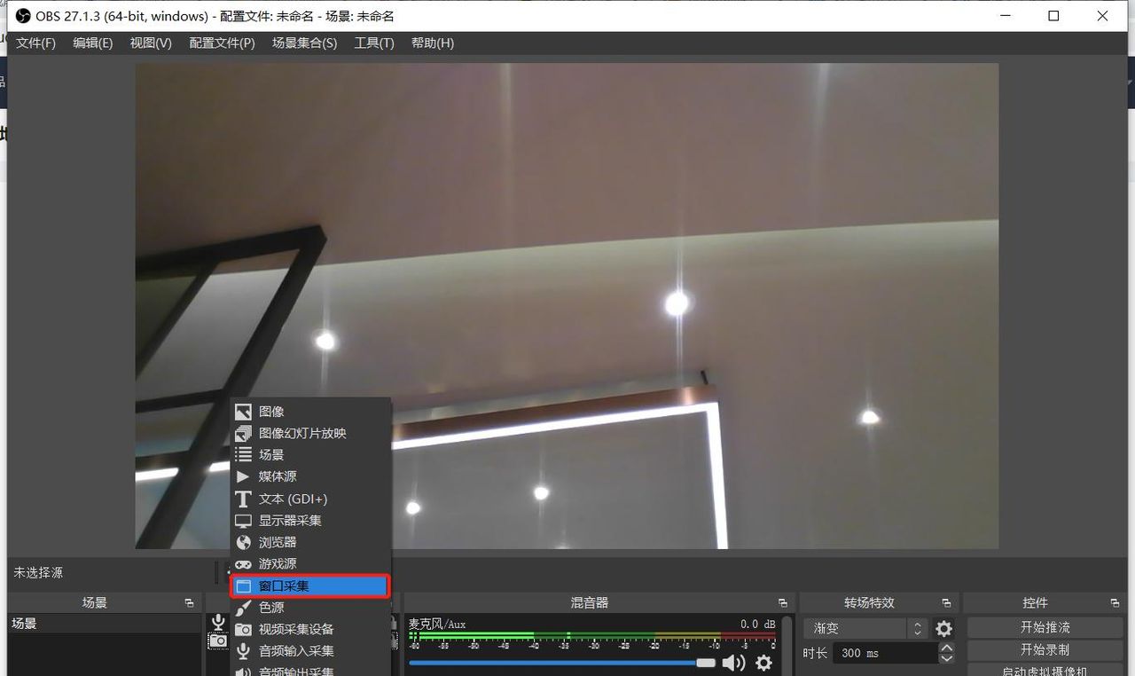
Task: Open the 编辑(E) menu
Action: coord(92,43)
